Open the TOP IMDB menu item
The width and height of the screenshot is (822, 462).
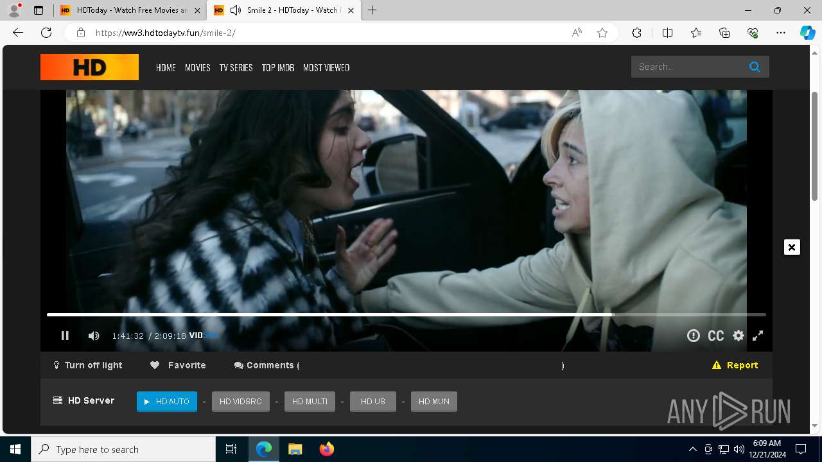coord(278,67)
